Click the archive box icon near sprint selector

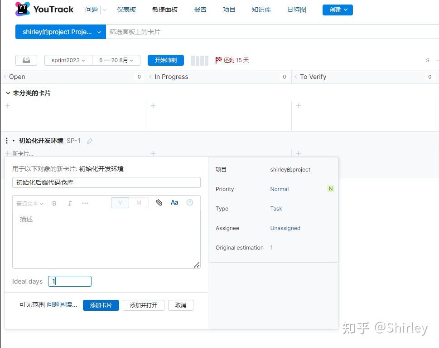[x=26, y=60]
